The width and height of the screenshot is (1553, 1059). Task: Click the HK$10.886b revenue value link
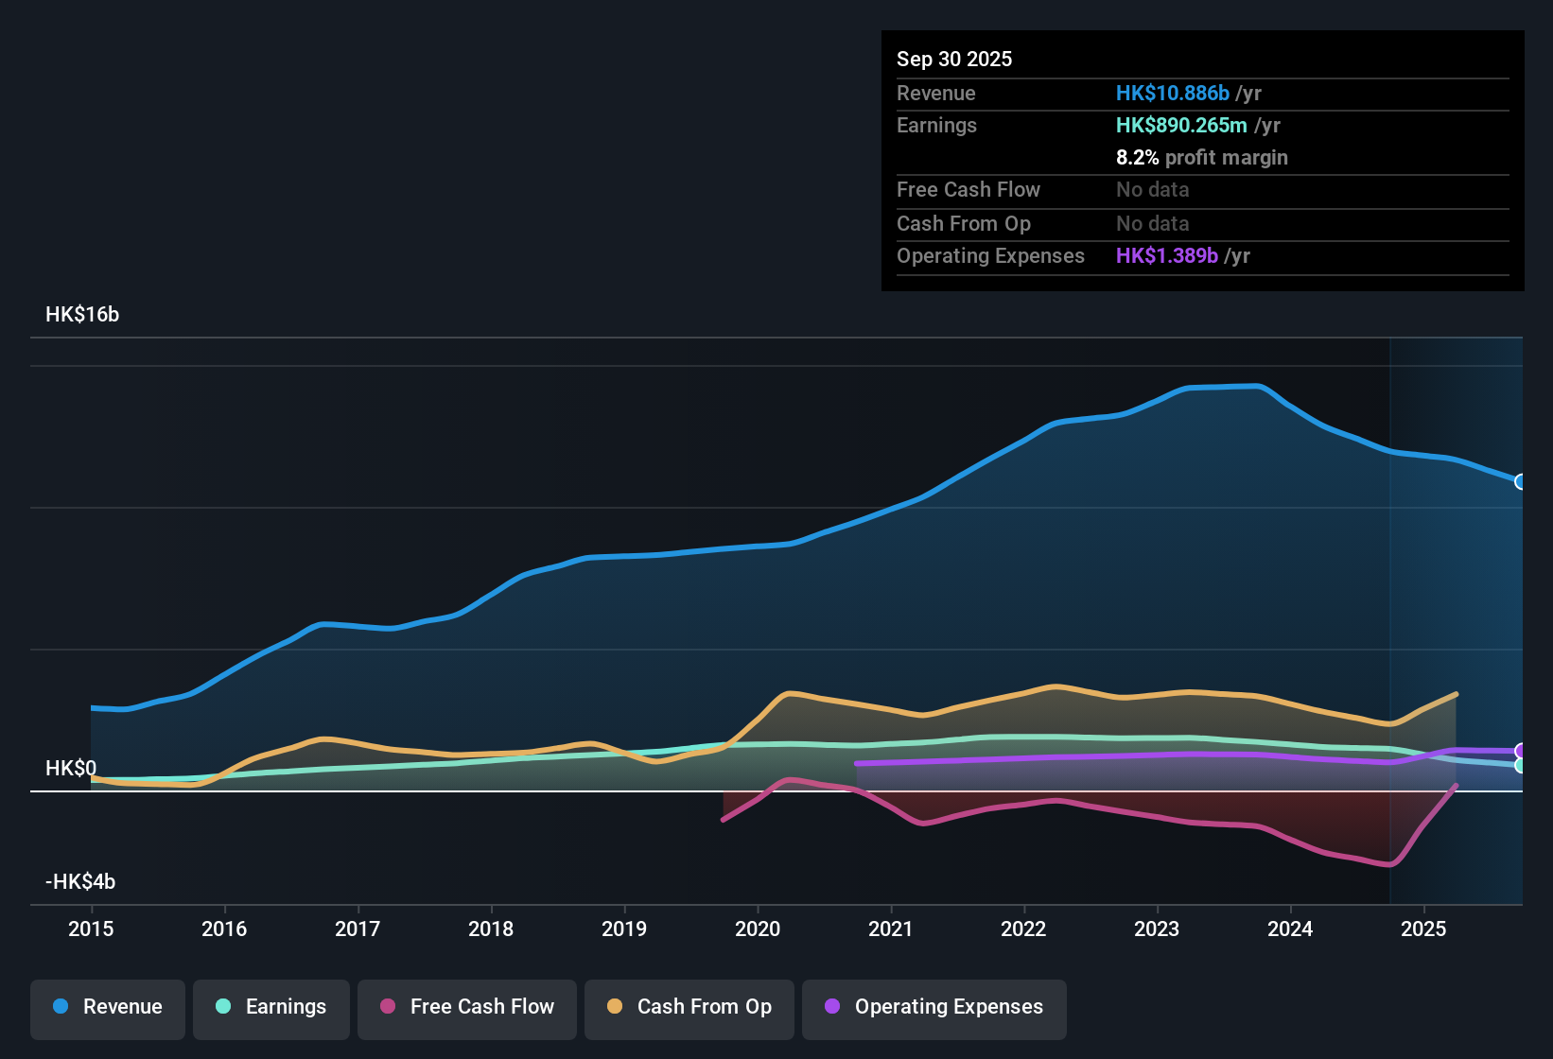(x=1173, y=93)
